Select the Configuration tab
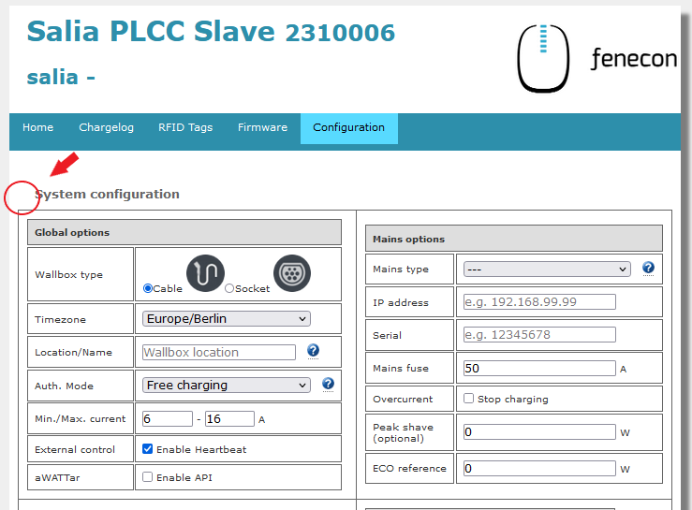The image size is (692, 510). pos(348,128)
